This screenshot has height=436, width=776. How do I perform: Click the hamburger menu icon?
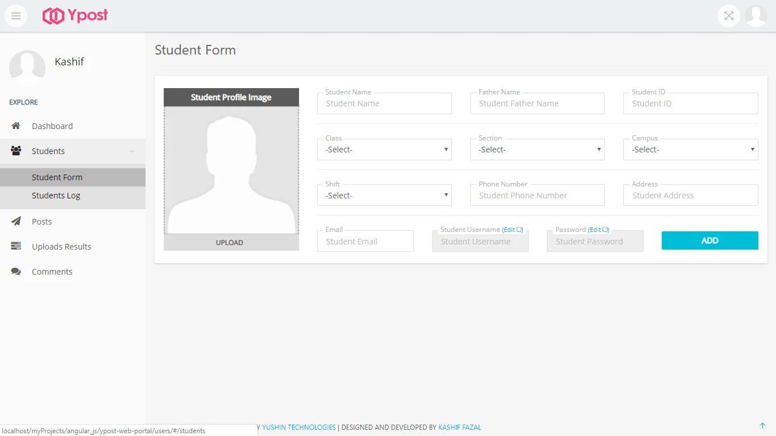16,16
